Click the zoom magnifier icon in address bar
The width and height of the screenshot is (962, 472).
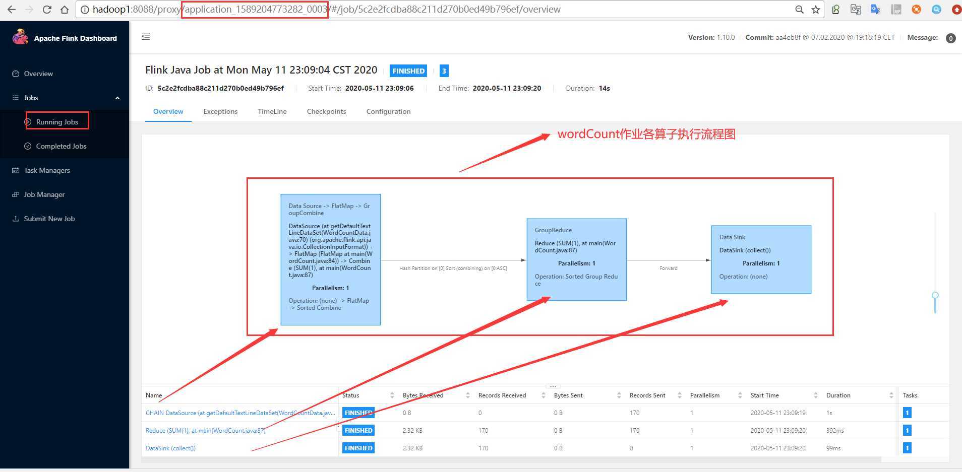pyautogui.click(x=799, y=10)
